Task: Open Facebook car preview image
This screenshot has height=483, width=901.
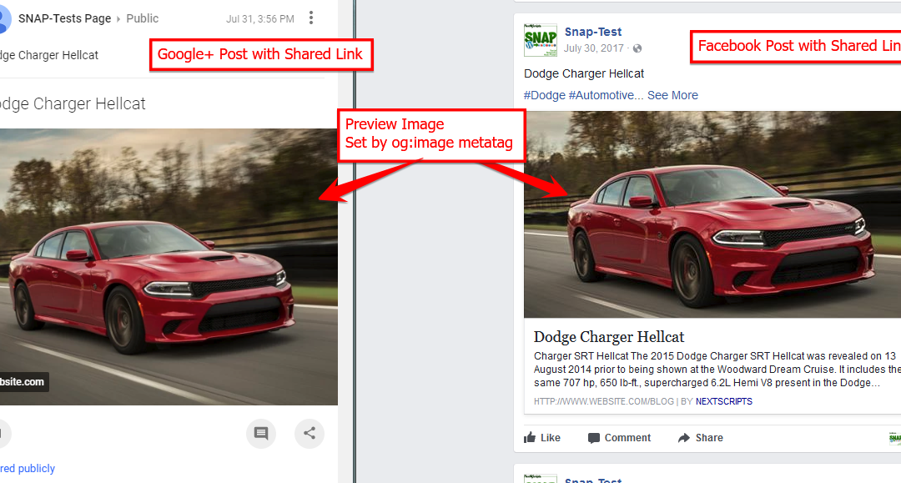Action: [712, 214]
